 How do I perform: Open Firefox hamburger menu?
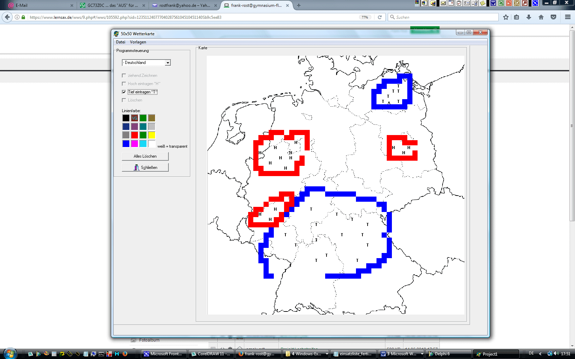coord(567,17)
